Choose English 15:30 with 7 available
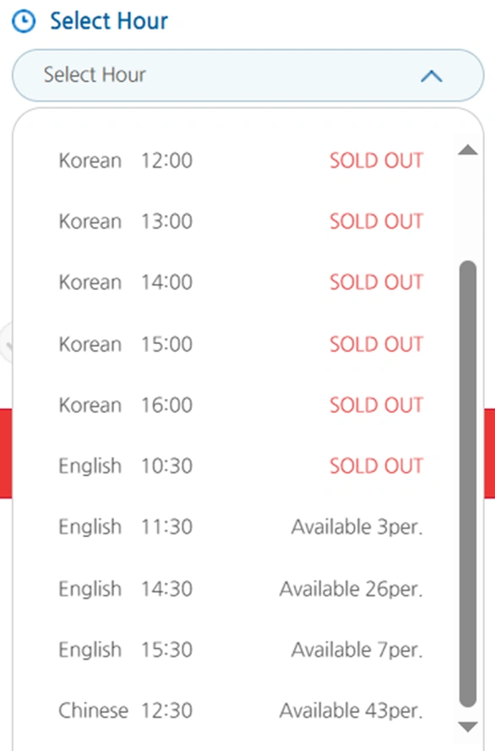The image size is (495, 751). (241, 650)
